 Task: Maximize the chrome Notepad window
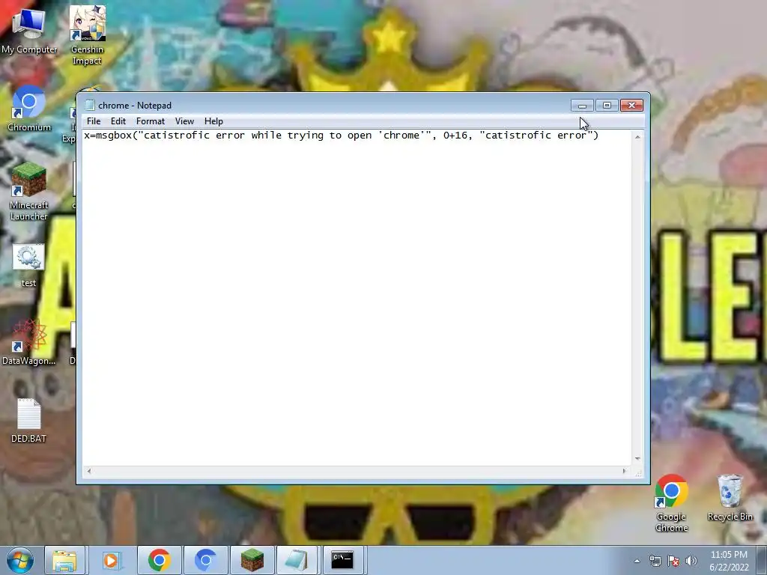click(607, 105)
